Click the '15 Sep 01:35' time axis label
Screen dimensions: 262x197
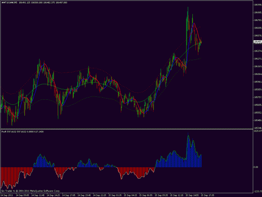coord(115,195)
